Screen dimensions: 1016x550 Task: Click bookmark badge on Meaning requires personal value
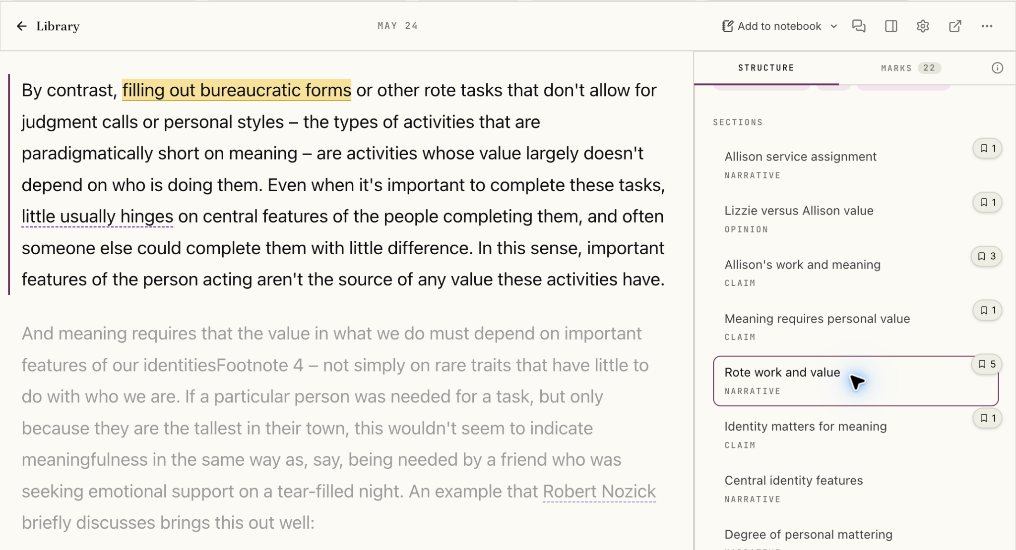click(x=988, y=310)
